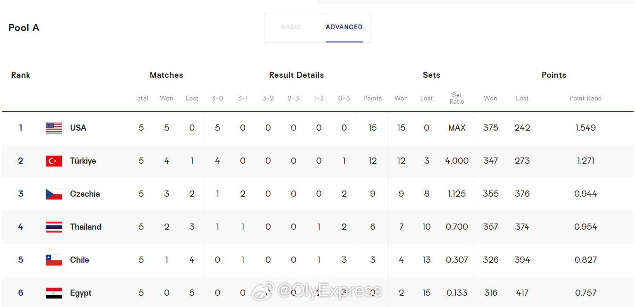Image resolution: width=635 pixels, height=307 pixels.
Task: Select the ADVANCED tab
Action: click(344, 27)
